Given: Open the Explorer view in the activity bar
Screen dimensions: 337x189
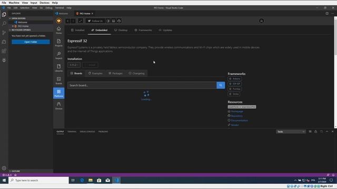Looking at the screenshot, I should (x=4, y=15).
